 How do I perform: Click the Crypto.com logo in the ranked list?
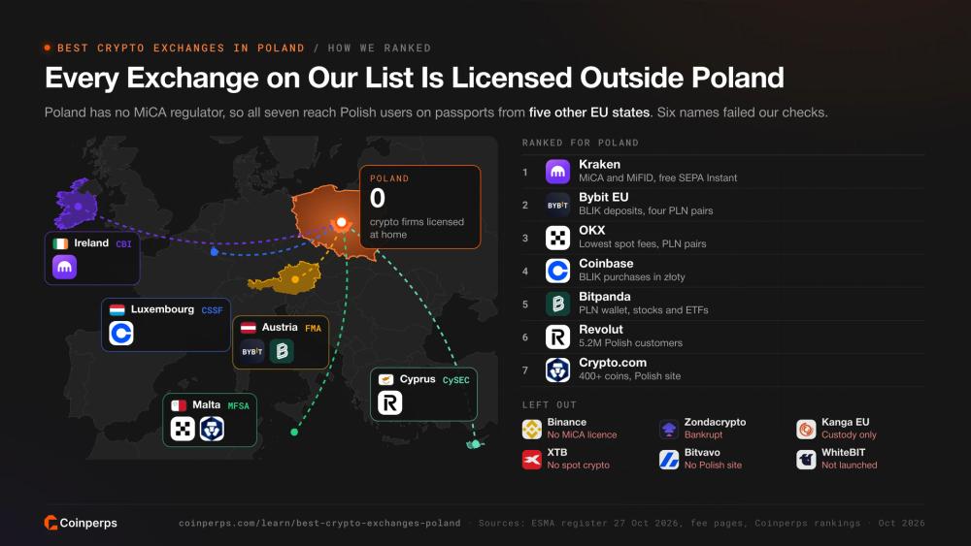click(557, 369)
